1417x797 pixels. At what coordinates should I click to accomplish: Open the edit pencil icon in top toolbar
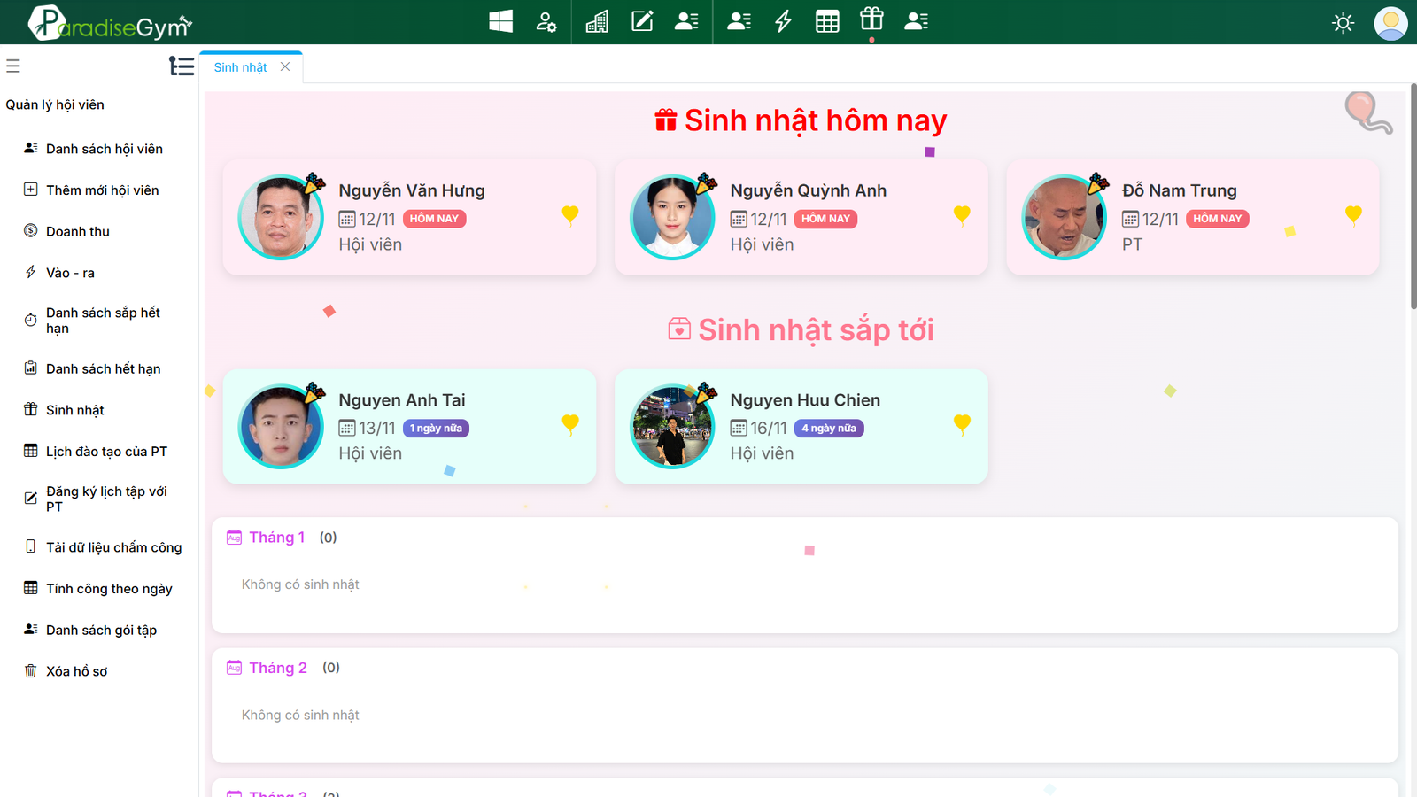click(642, 21)
